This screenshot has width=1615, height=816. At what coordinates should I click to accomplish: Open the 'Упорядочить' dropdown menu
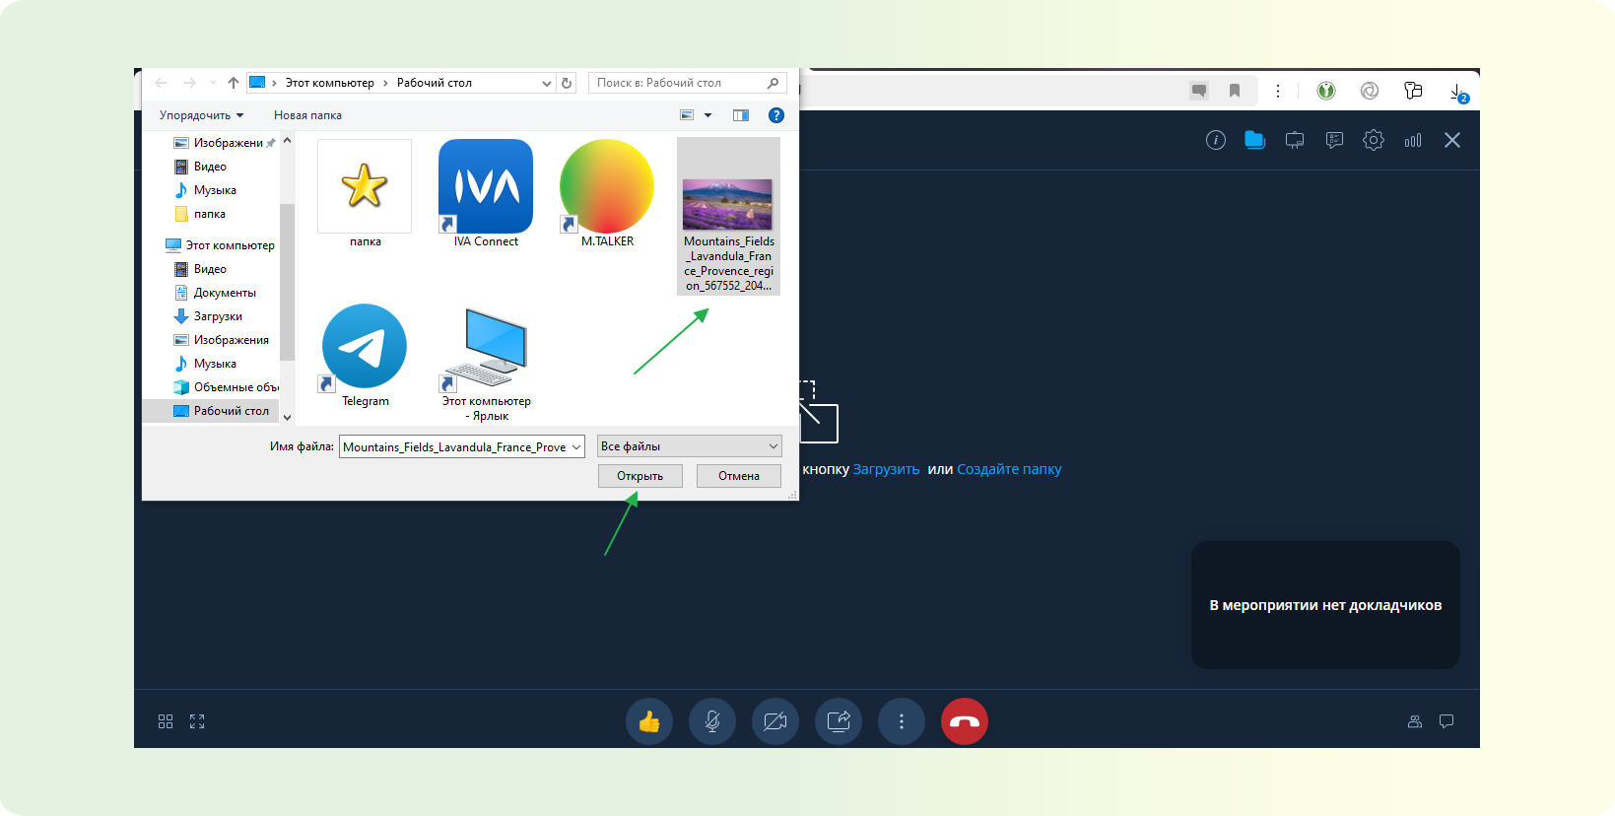pyautogui.click(x=201, y=115)
